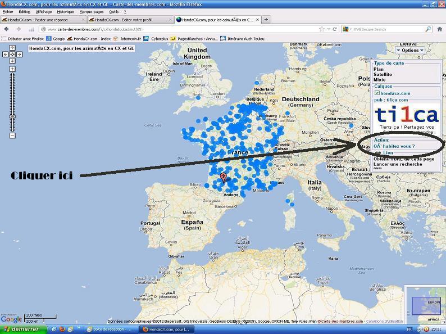Open the leboncoin.fr bookmark
Viewport: 446px width, 334px height.
[x=127, y=38]
